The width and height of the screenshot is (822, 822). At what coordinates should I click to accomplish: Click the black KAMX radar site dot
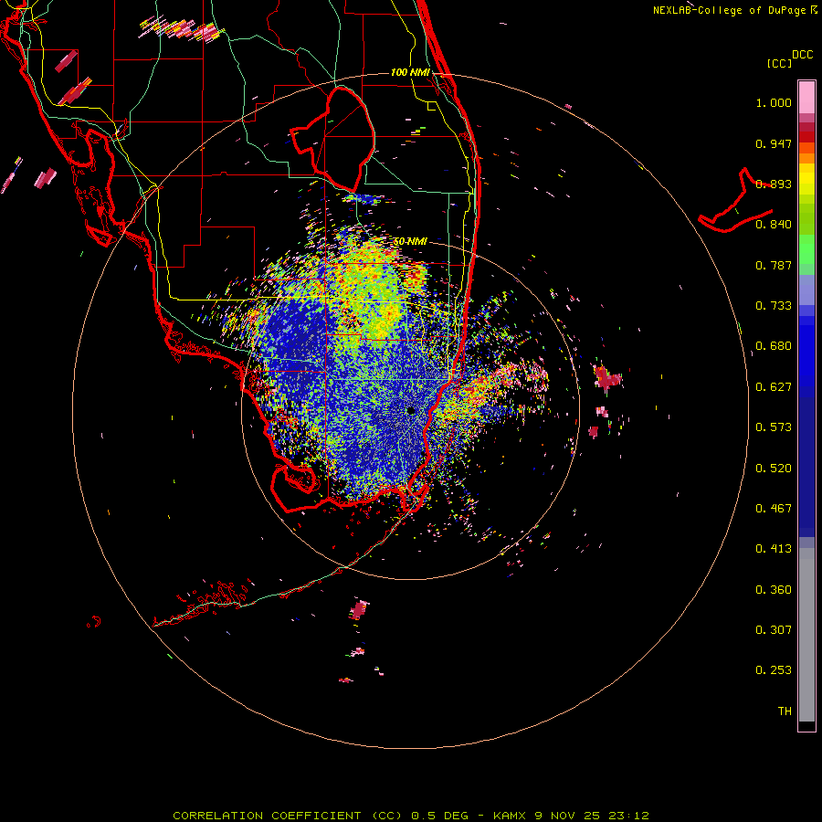click(x=411, y=411)
